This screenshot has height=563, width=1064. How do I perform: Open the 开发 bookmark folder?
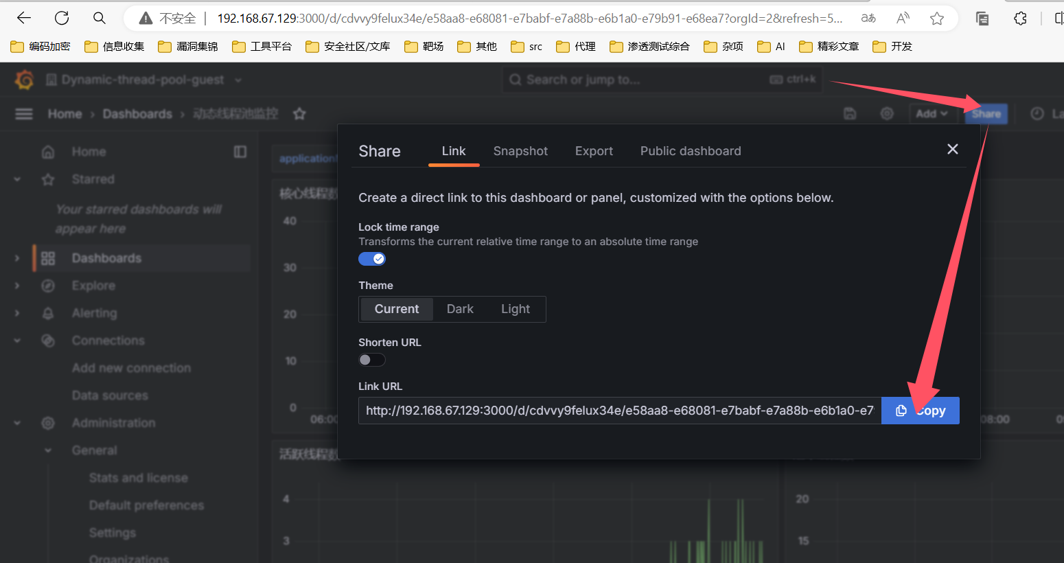tap(892, 47)
